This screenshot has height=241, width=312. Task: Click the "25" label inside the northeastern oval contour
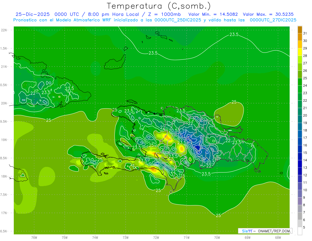pos(234,102)
